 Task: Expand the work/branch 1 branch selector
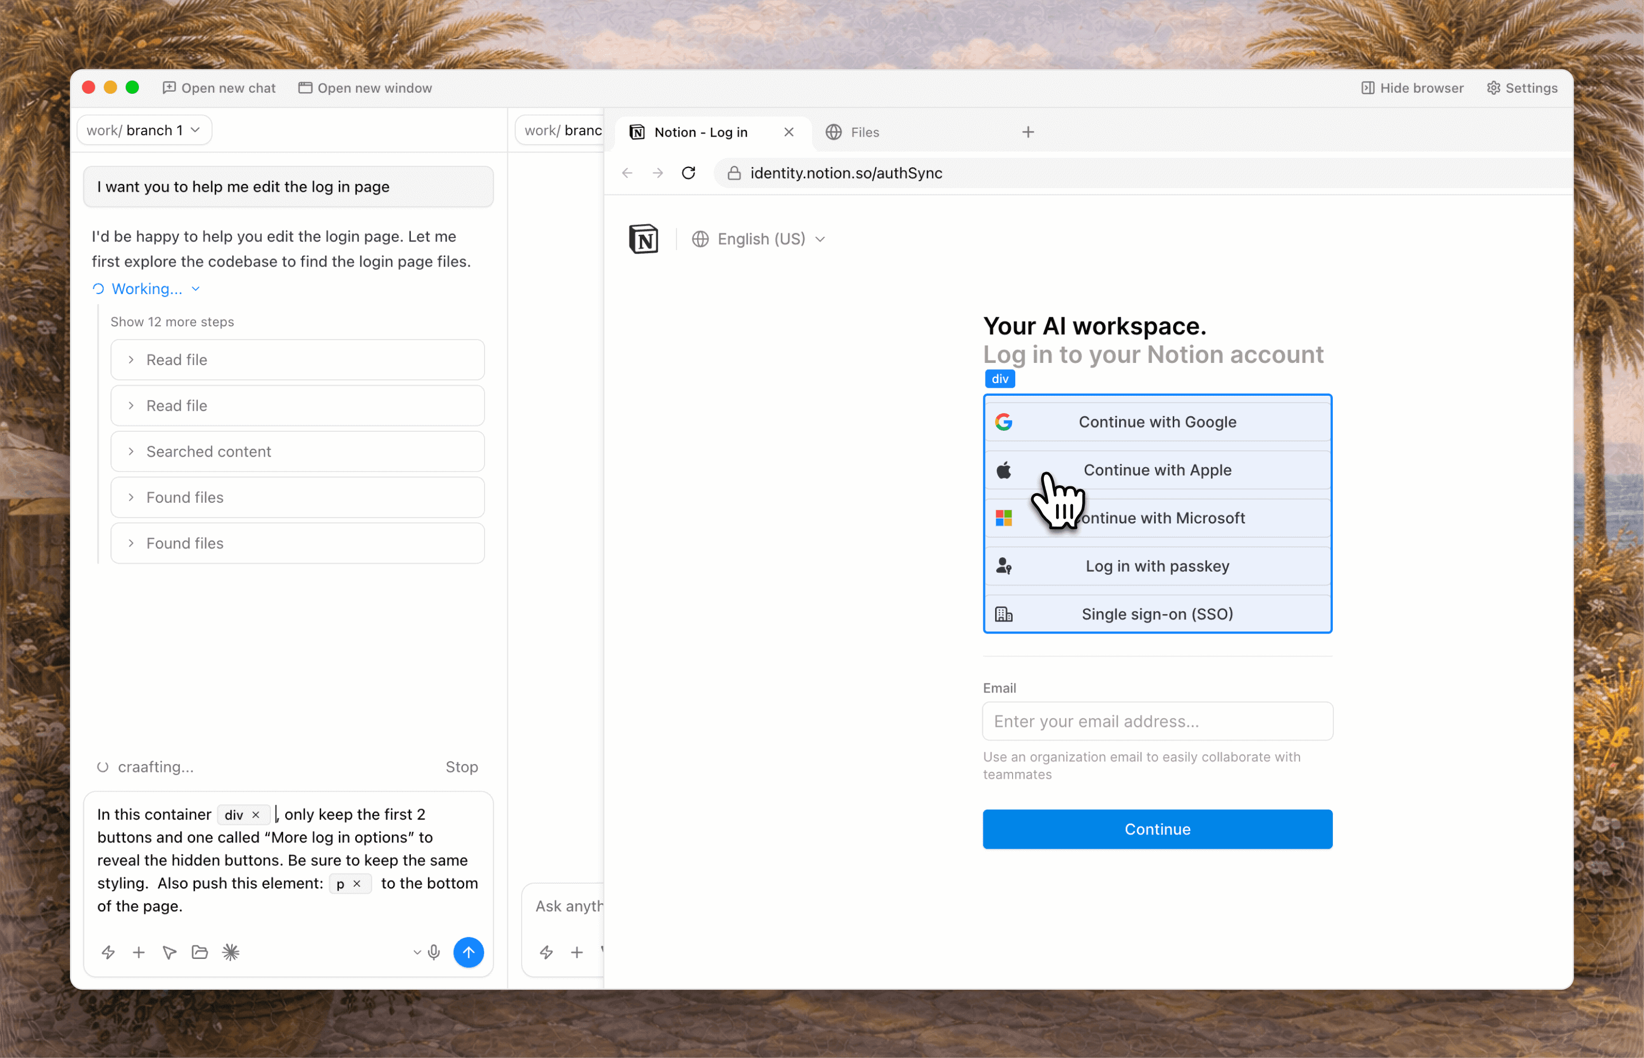pos(143,130)
